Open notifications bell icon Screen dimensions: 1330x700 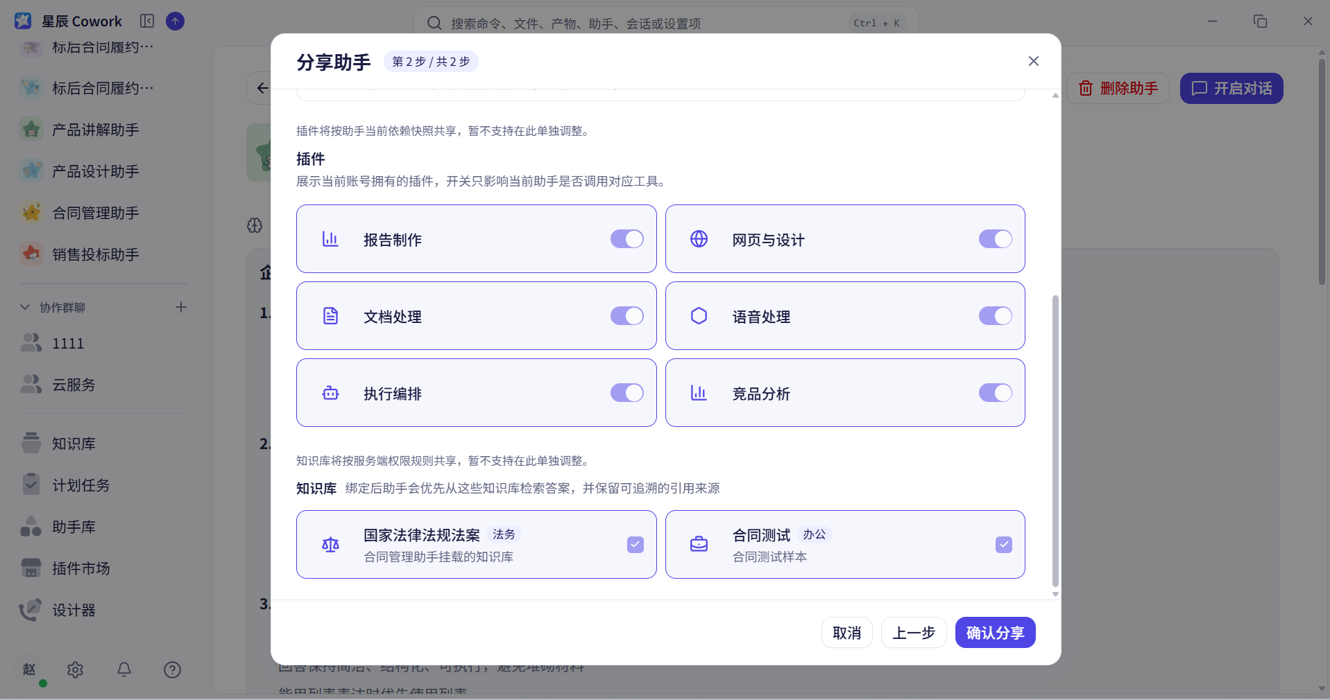coord(124,670)
